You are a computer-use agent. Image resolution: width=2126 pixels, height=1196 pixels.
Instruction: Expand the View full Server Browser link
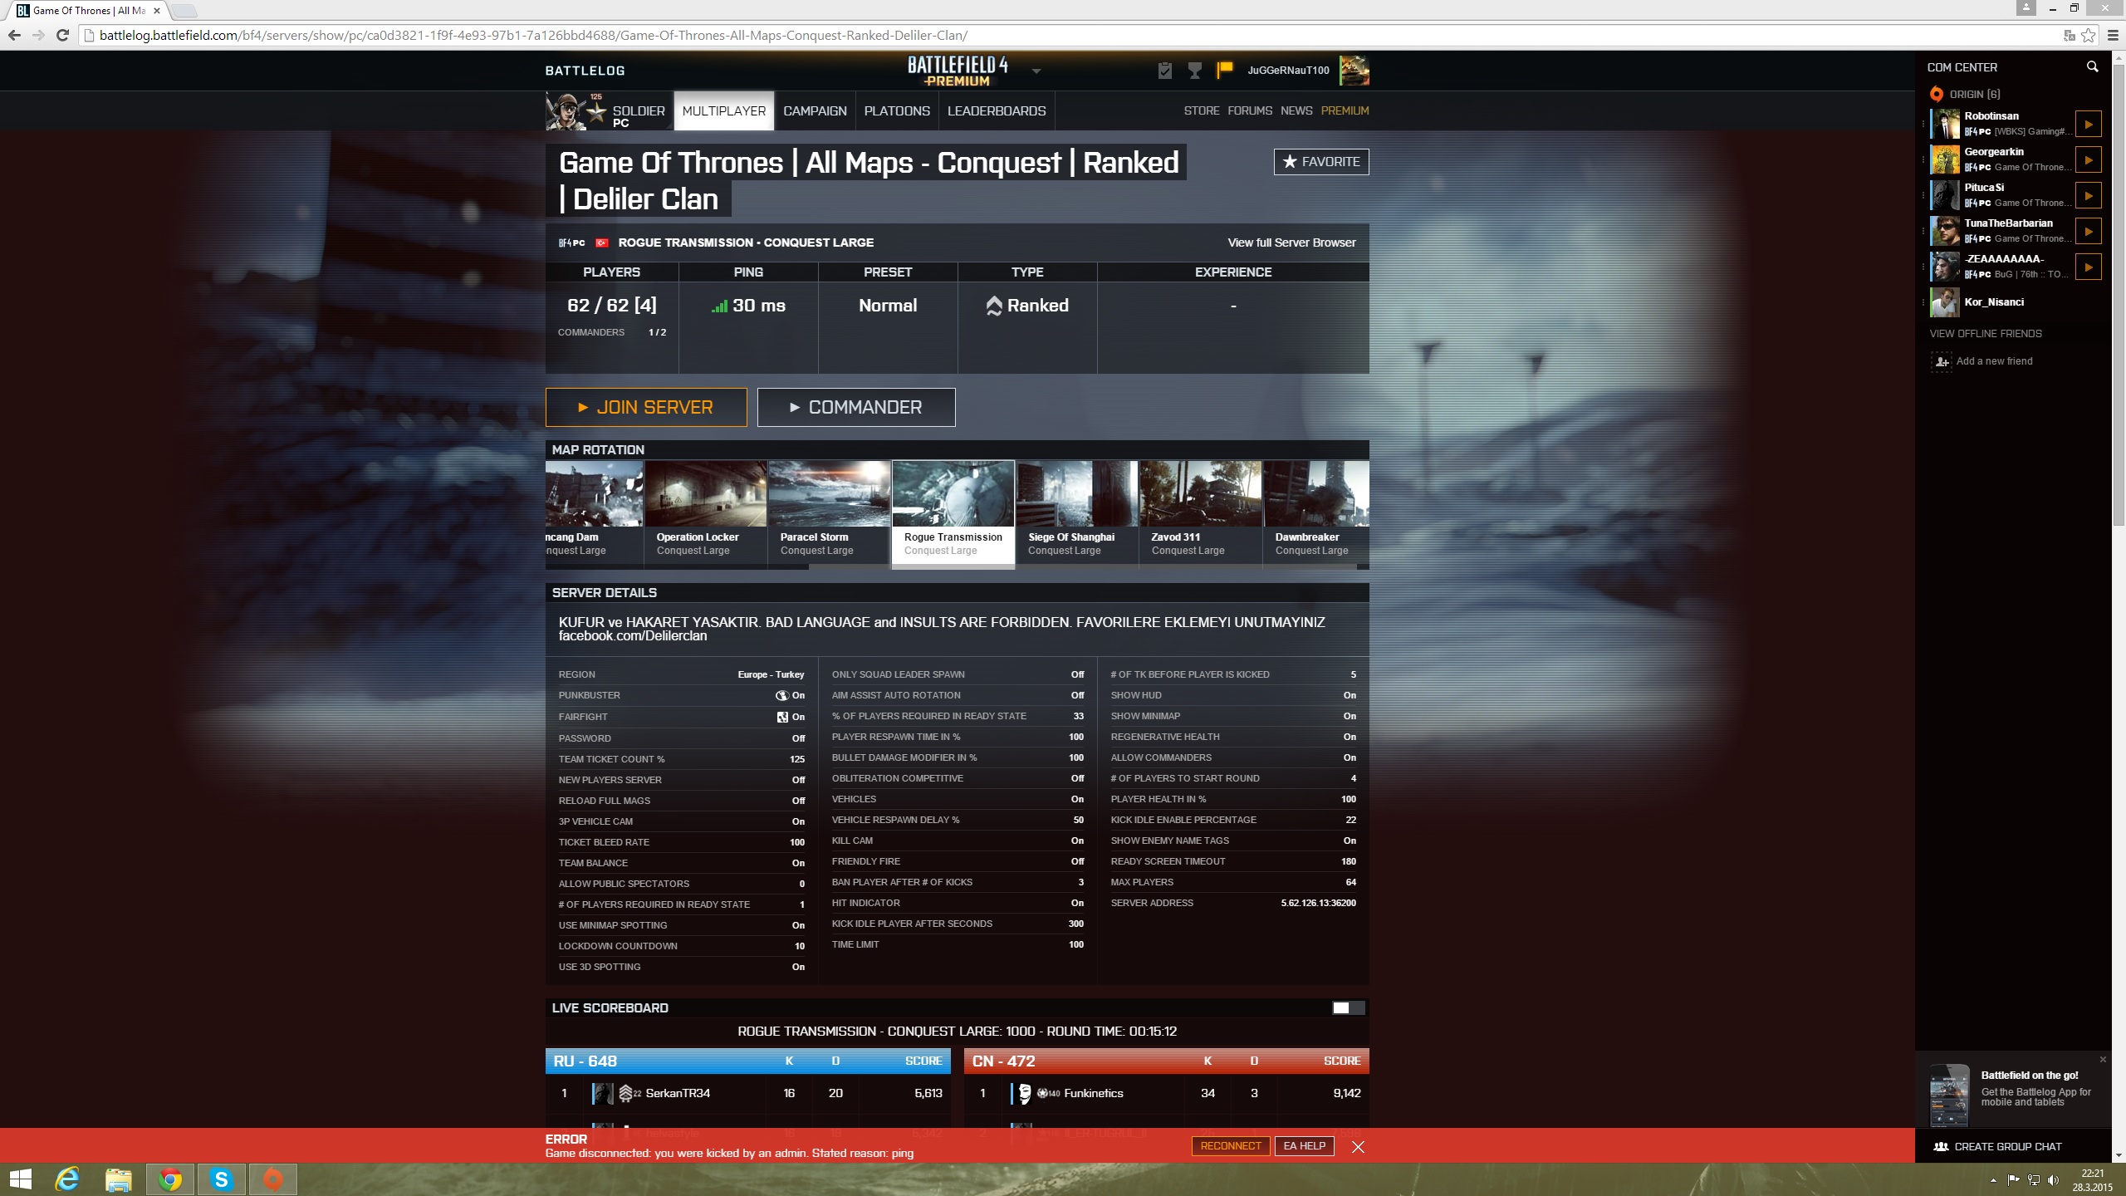1291,243
